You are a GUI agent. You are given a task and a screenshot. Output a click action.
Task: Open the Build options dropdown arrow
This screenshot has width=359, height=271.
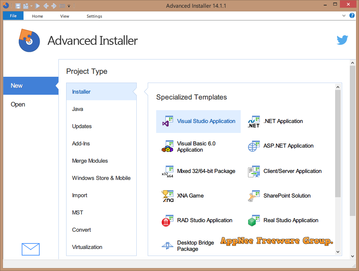point(31,6)
